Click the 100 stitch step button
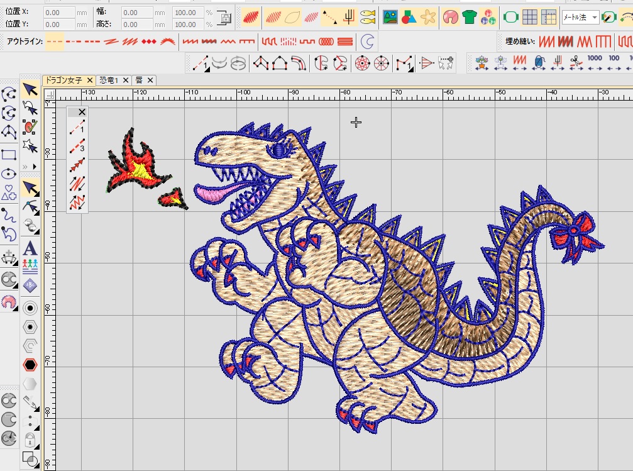 pos(614,63)
